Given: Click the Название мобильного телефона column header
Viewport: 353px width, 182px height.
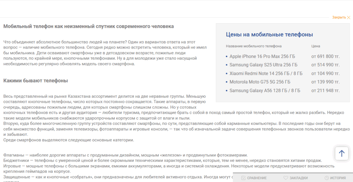Looking at the screenshot, I should pos(253,46).
